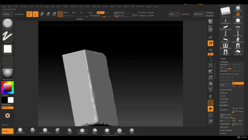The height and width of the screenshot is (140, 248).
Task: Open the BrushAlpha selector
Action: click(x=7, y=49)
